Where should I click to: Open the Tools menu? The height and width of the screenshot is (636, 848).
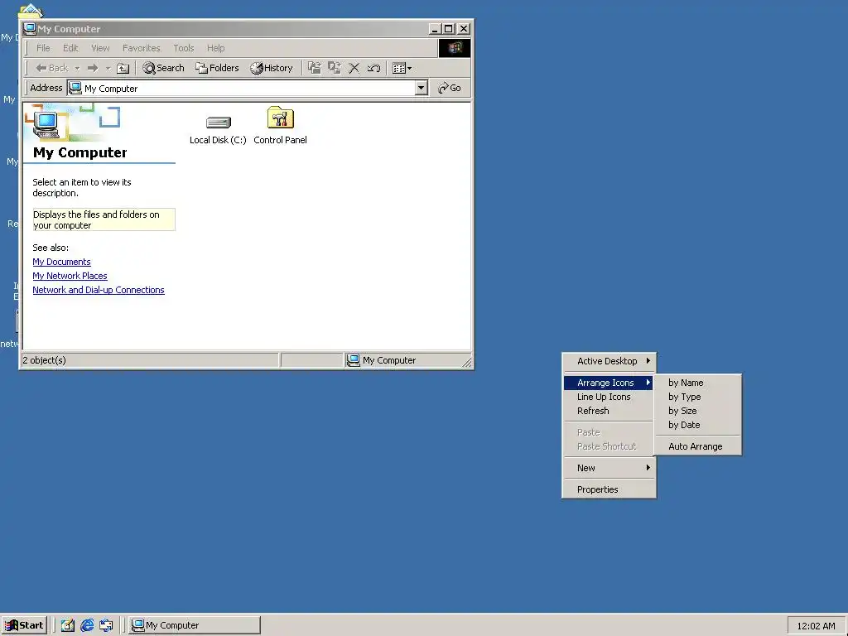tap(183, 48)
